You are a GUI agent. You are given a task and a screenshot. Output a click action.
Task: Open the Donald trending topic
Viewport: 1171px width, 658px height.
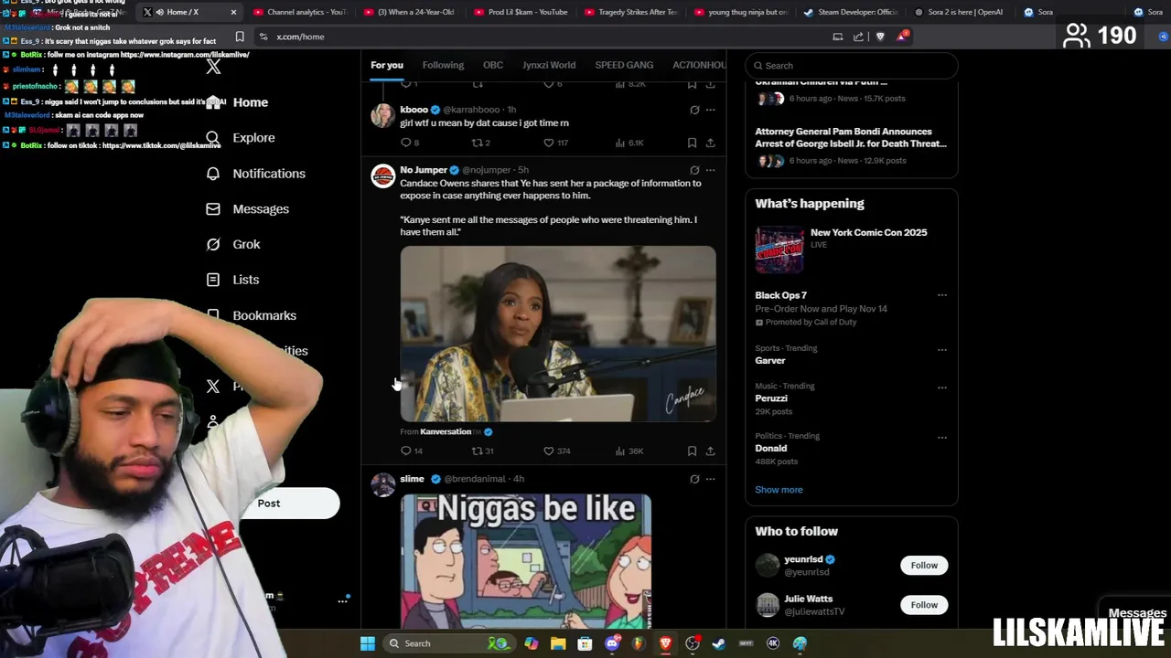(x=770, y=448)
